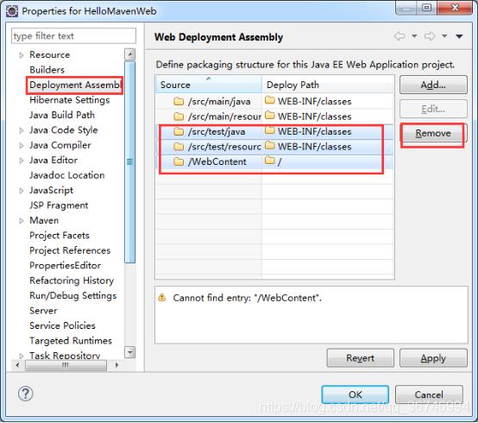Open Refactoring History page
This screenshot has height=423, width=478.
click(x=72, y=281)
